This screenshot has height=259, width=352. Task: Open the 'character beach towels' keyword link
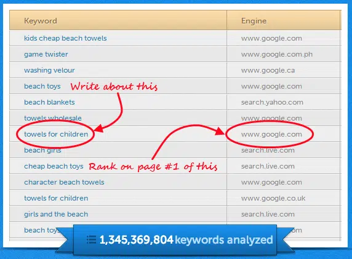click(x=64, y=182)
